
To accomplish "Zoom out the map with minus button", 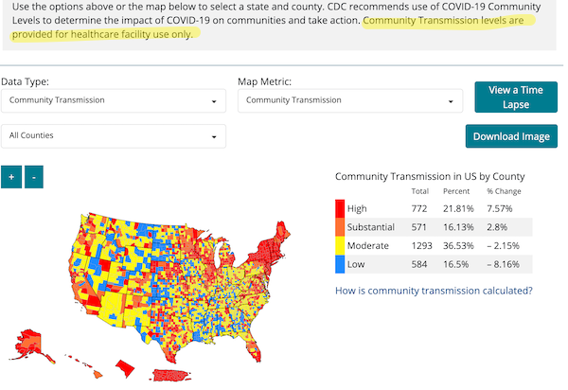I will pos(34,177).
